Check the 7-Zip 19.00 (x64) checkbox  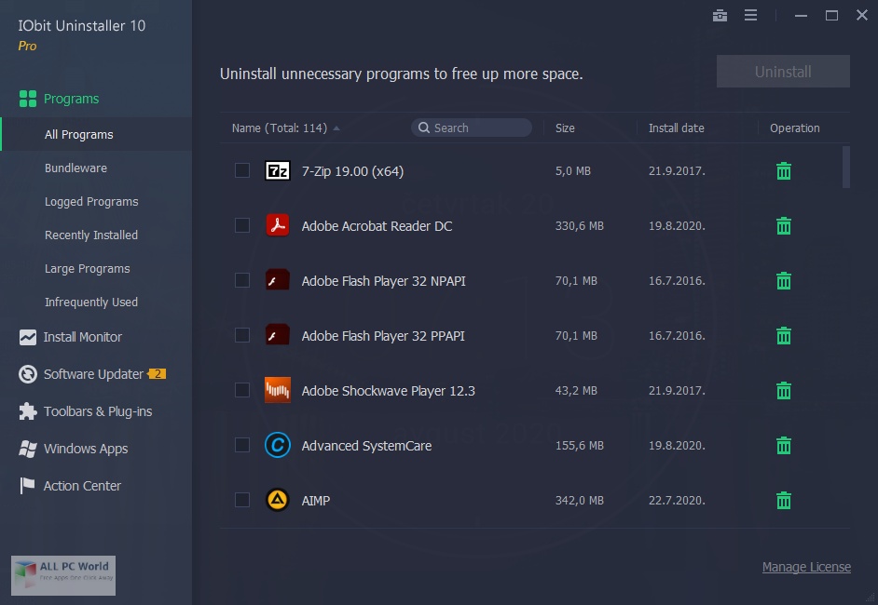242,170
